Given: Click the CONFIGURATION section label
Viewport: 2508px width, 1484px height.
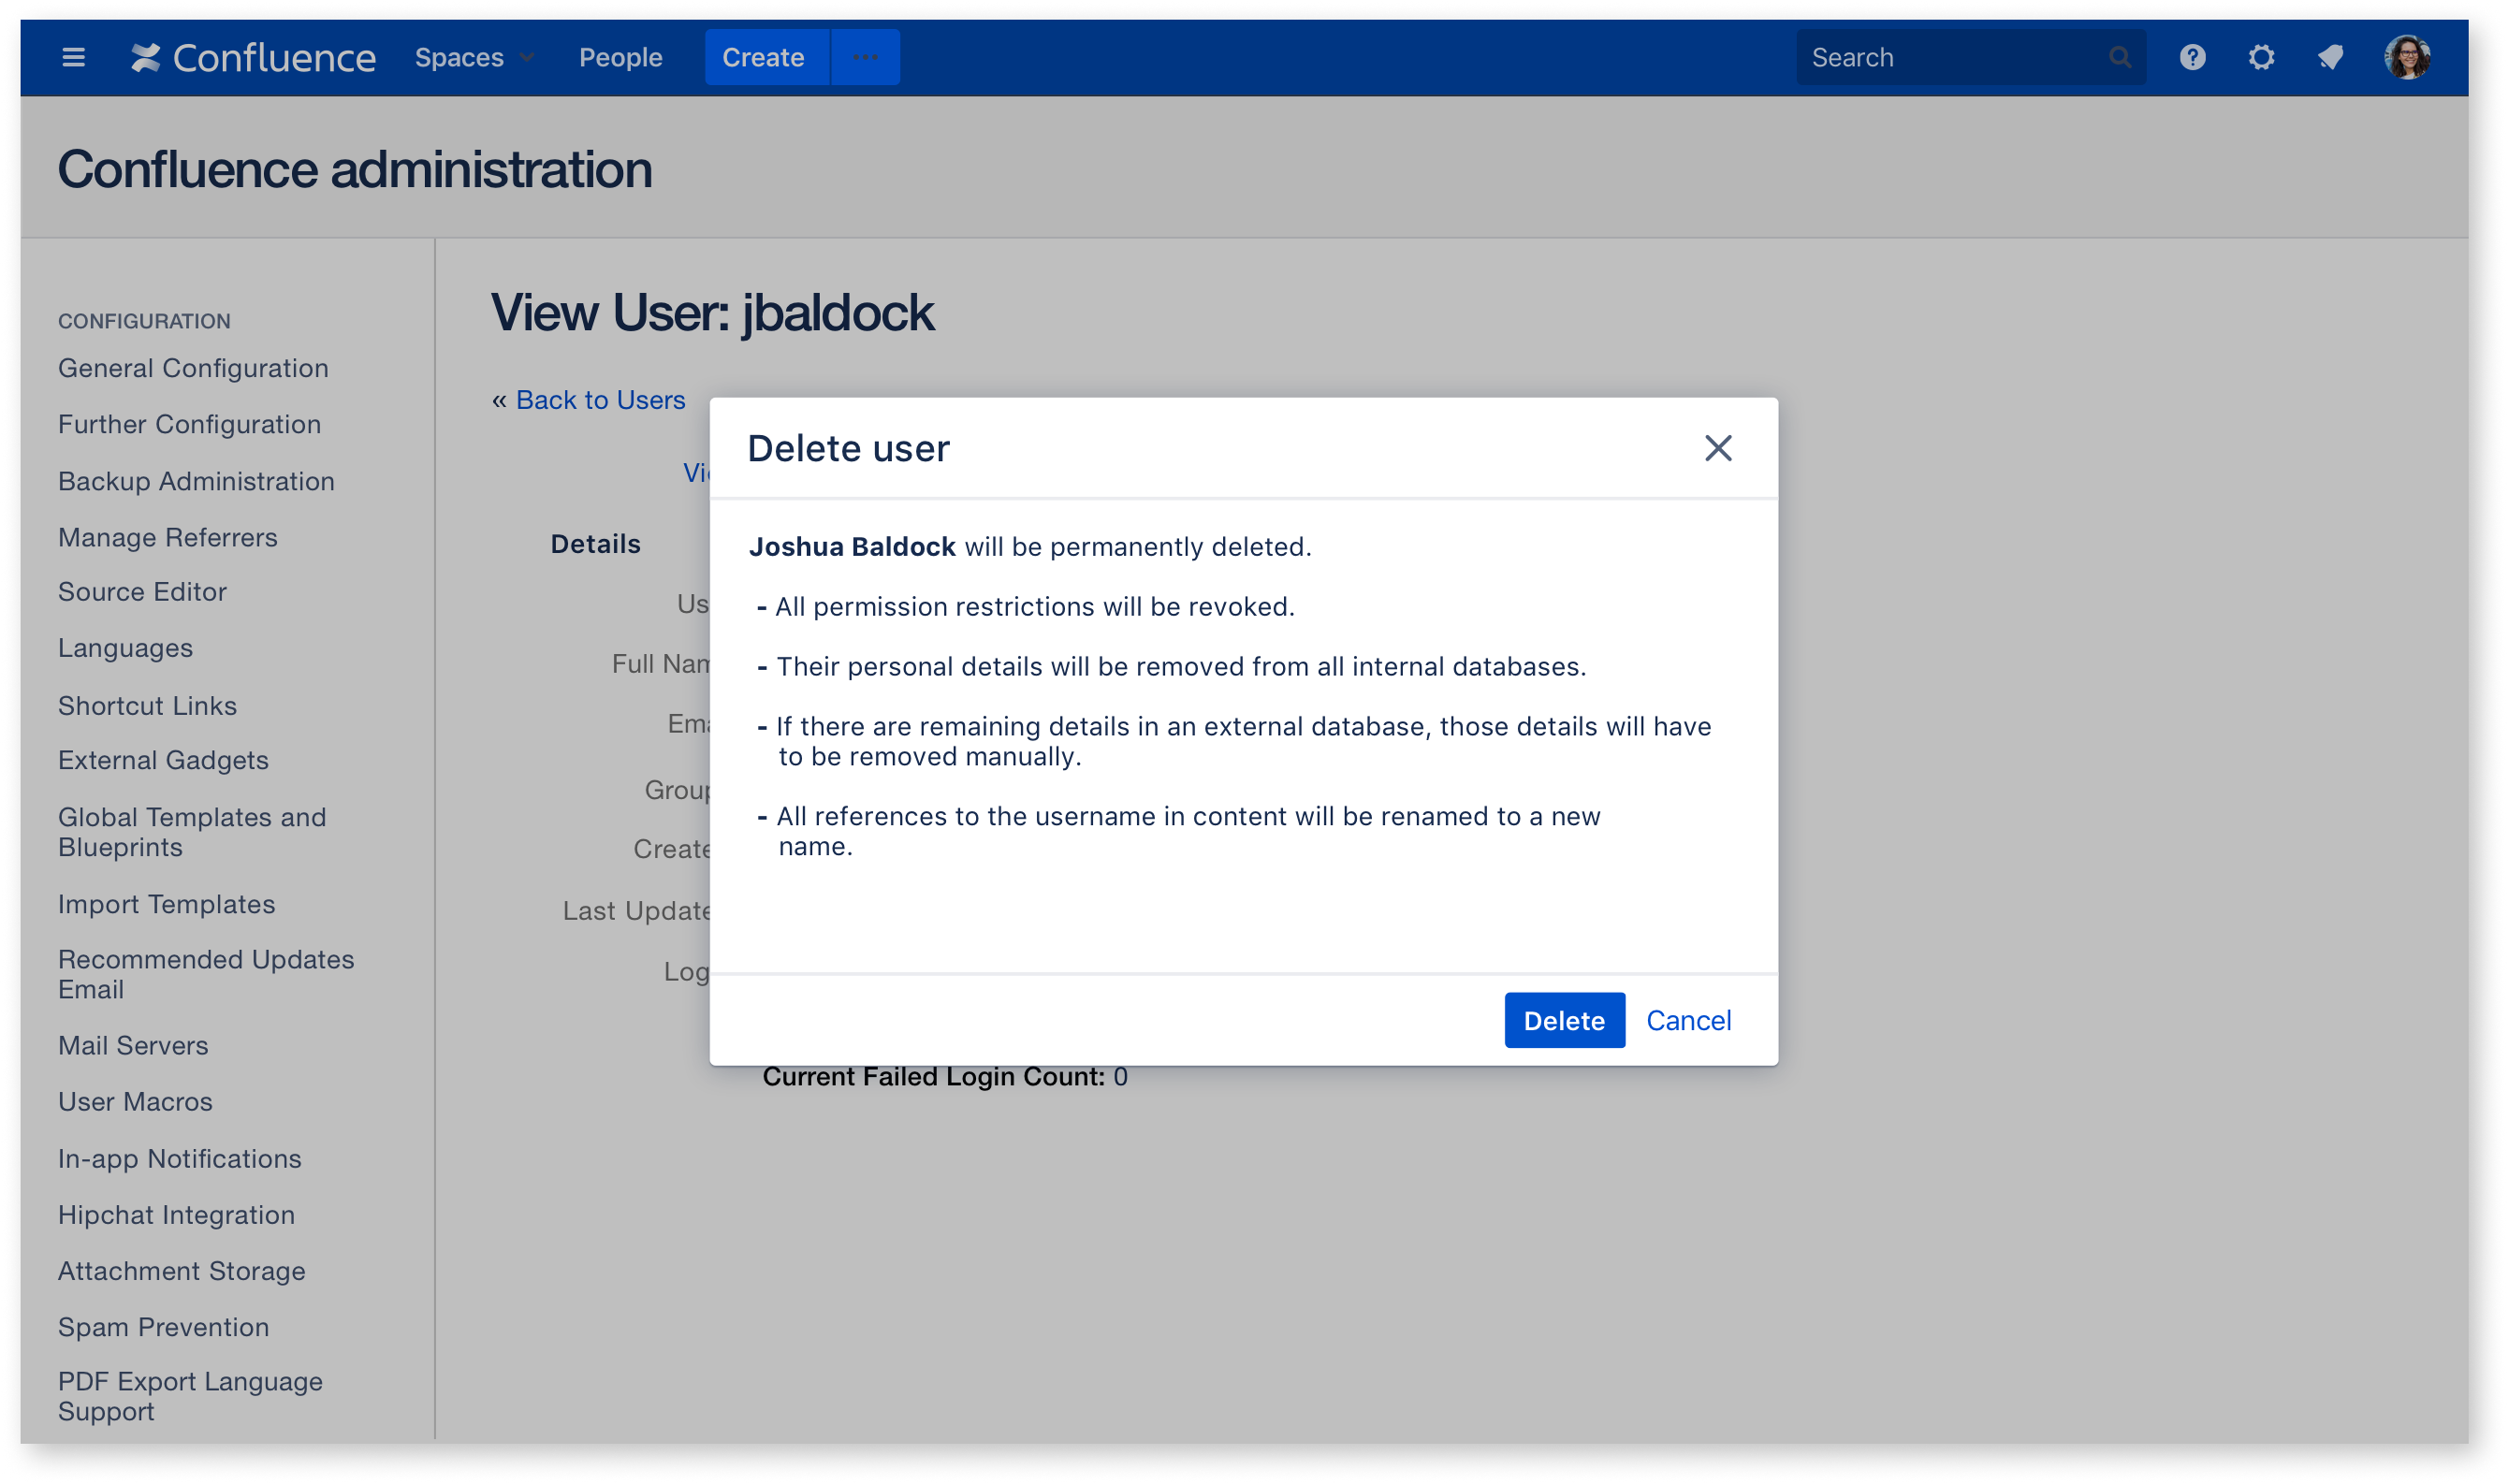Looking at the screenshot, I should tap(143, 320).
